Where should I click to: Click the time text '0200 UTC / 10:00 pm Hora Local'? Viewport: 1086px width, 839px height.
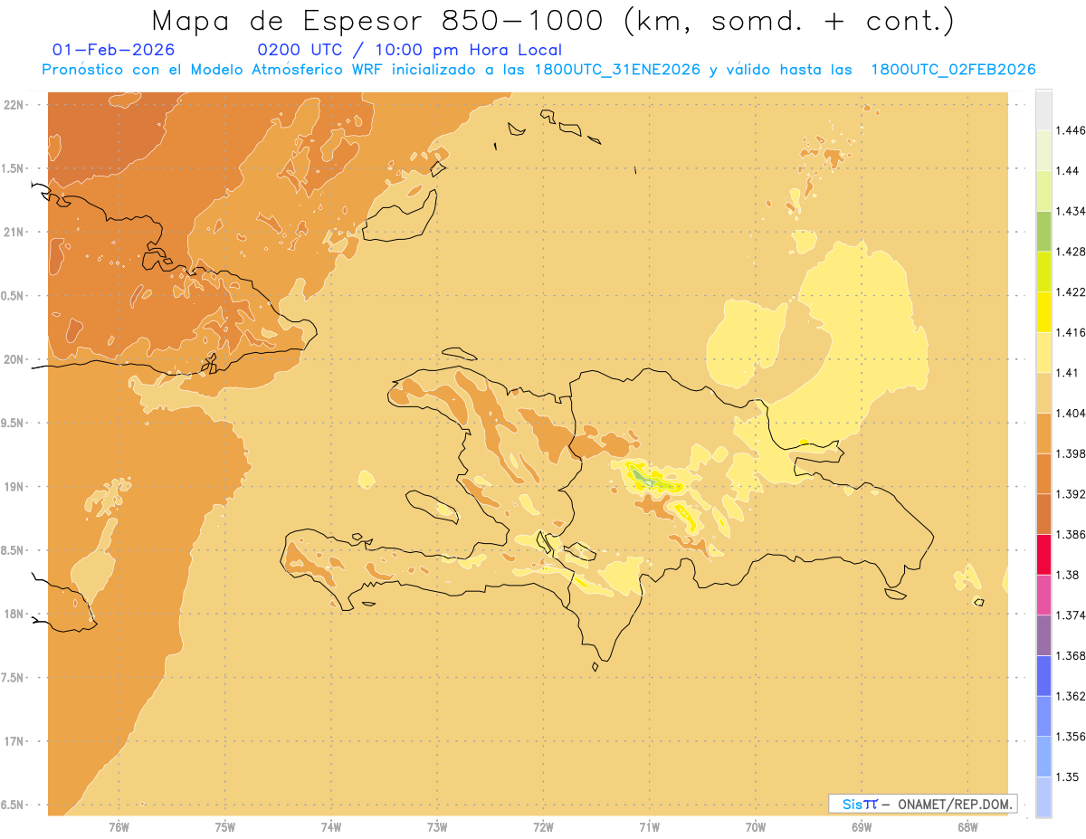pos(410,50)
